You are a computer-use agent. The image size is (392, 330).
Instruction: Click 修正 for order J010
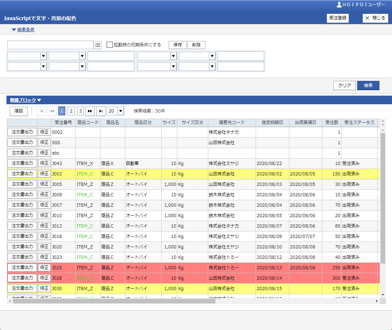tap(44, 215)
